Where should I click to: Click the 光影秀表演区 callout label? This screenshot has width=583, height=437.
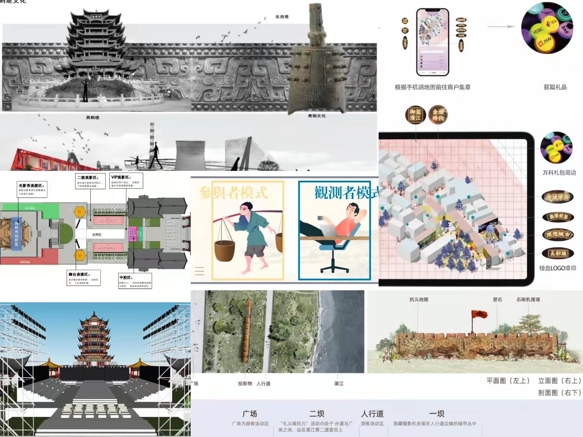[x=32, y=189]
